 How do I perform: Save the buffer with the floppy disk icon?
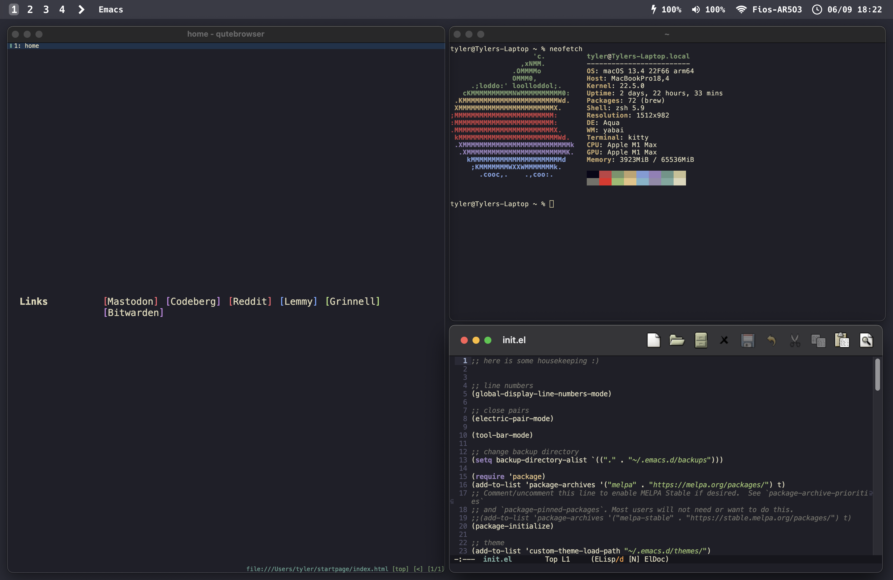pyautogui.click(x=747, y=340)
